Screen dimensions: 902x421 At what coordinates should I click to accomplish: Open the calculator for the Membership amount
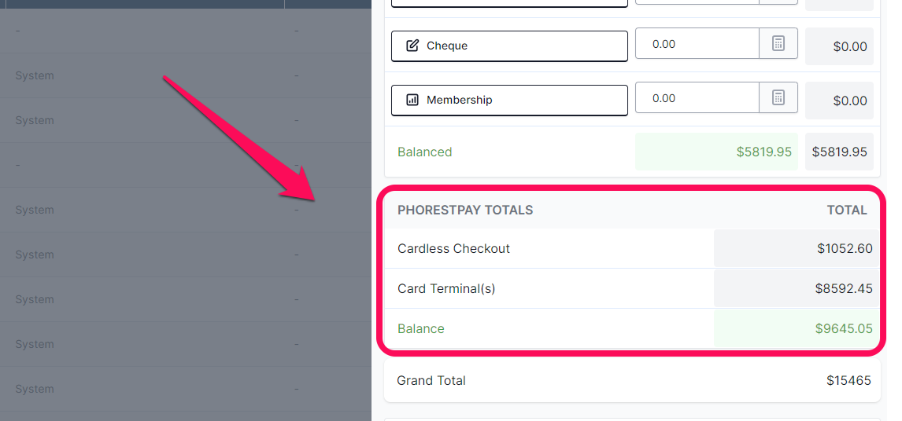pyautogui.click(x=778, y=97)
